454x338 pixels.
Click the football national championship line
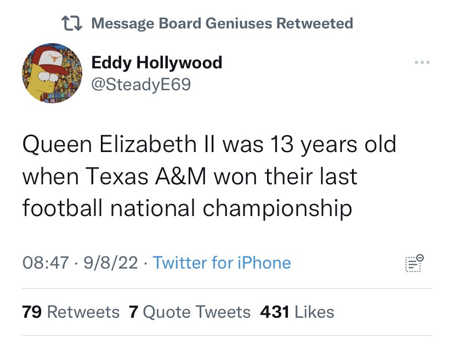click(187, 208)
